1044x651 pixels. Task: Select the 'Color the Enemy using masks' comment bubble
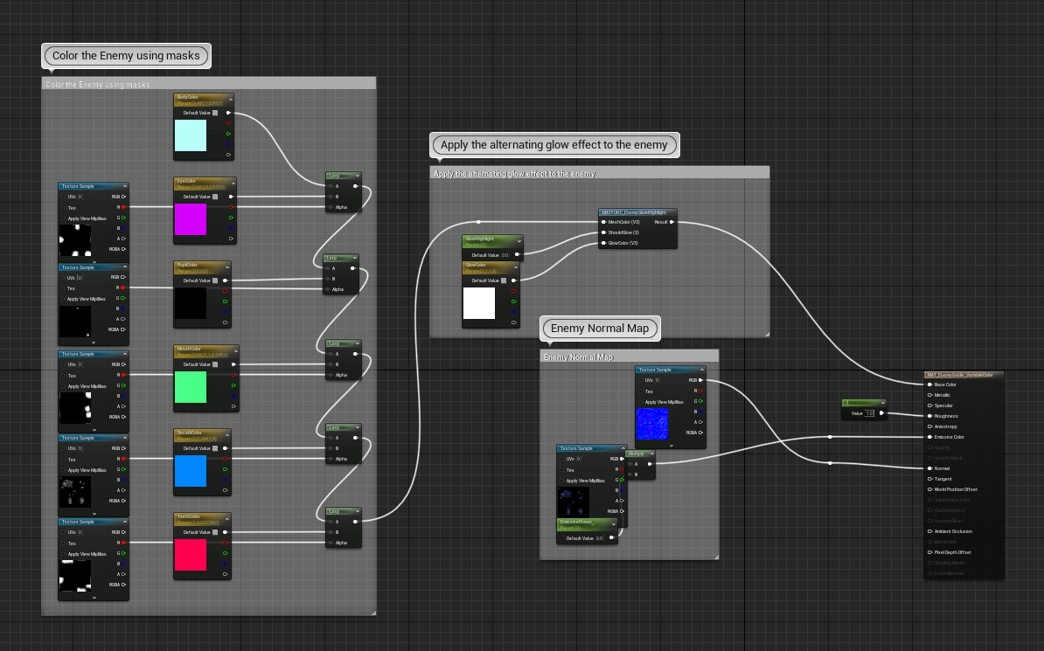point(126,56)
